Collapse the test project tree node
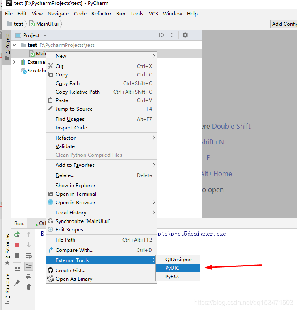297x310 pixels. [14, 45]
